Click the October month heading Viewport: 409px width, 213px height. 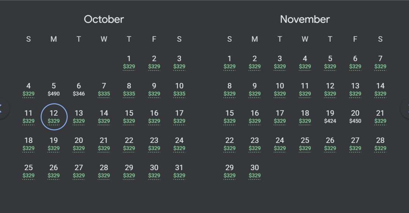tap(104, 19)
